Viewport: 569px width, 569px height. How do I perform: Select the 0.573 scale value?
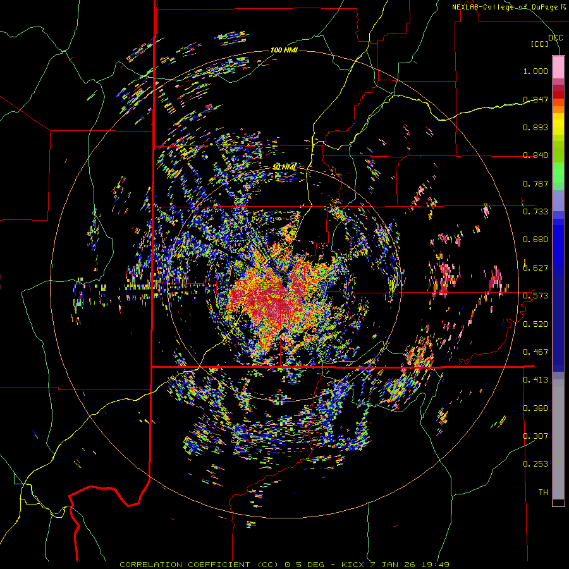click(x=535, y=296)
